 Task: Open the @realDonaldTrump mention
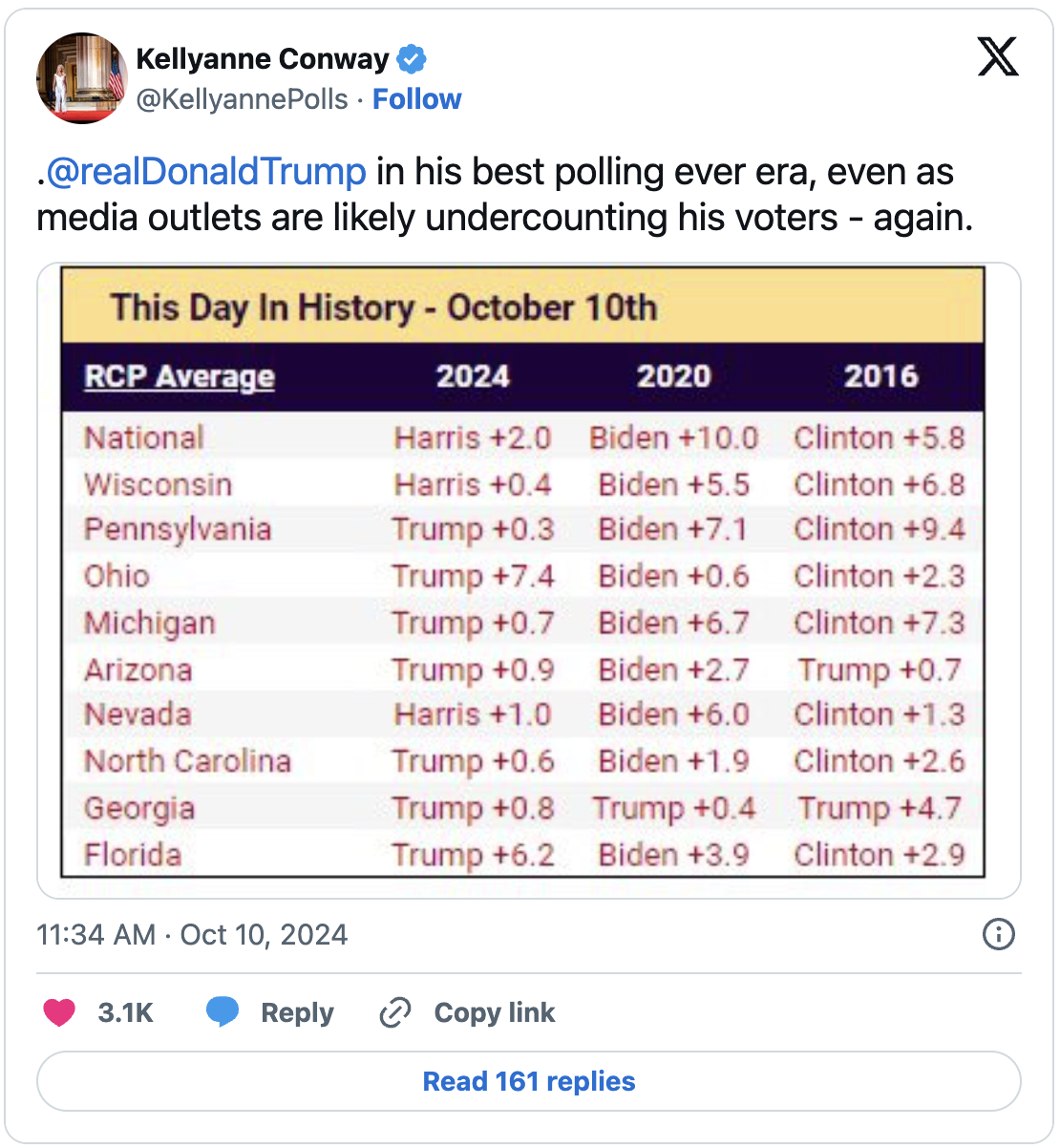[206, 172]
